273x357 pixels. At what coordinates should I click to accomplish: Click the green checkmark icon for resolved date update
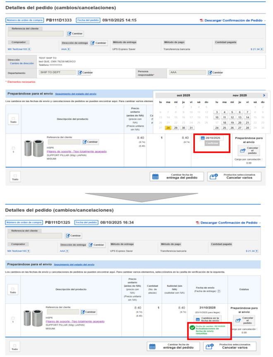(x=192, y=328)
